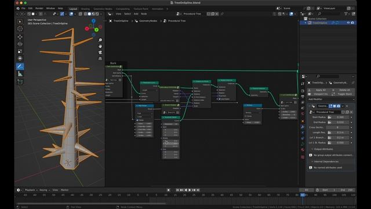Click Cross Section value field

(x=337, y=128)
